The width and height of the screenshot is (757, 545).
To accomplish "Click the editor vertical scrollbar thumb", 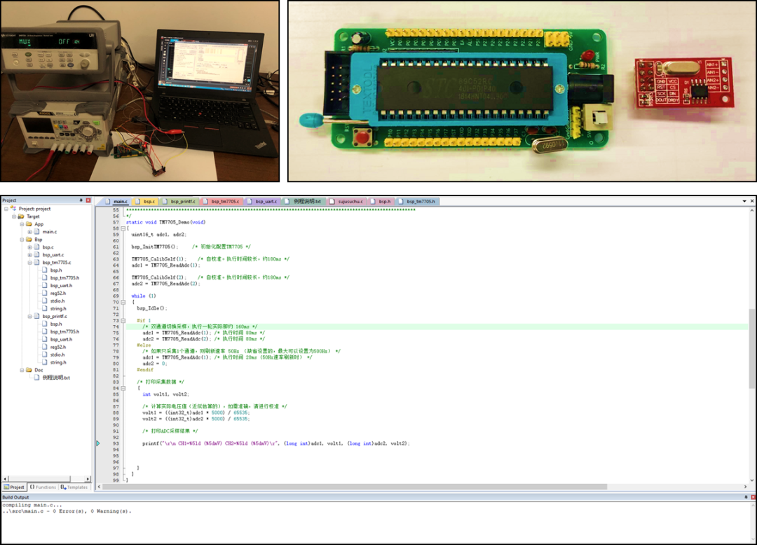I will tap(752, 348).
